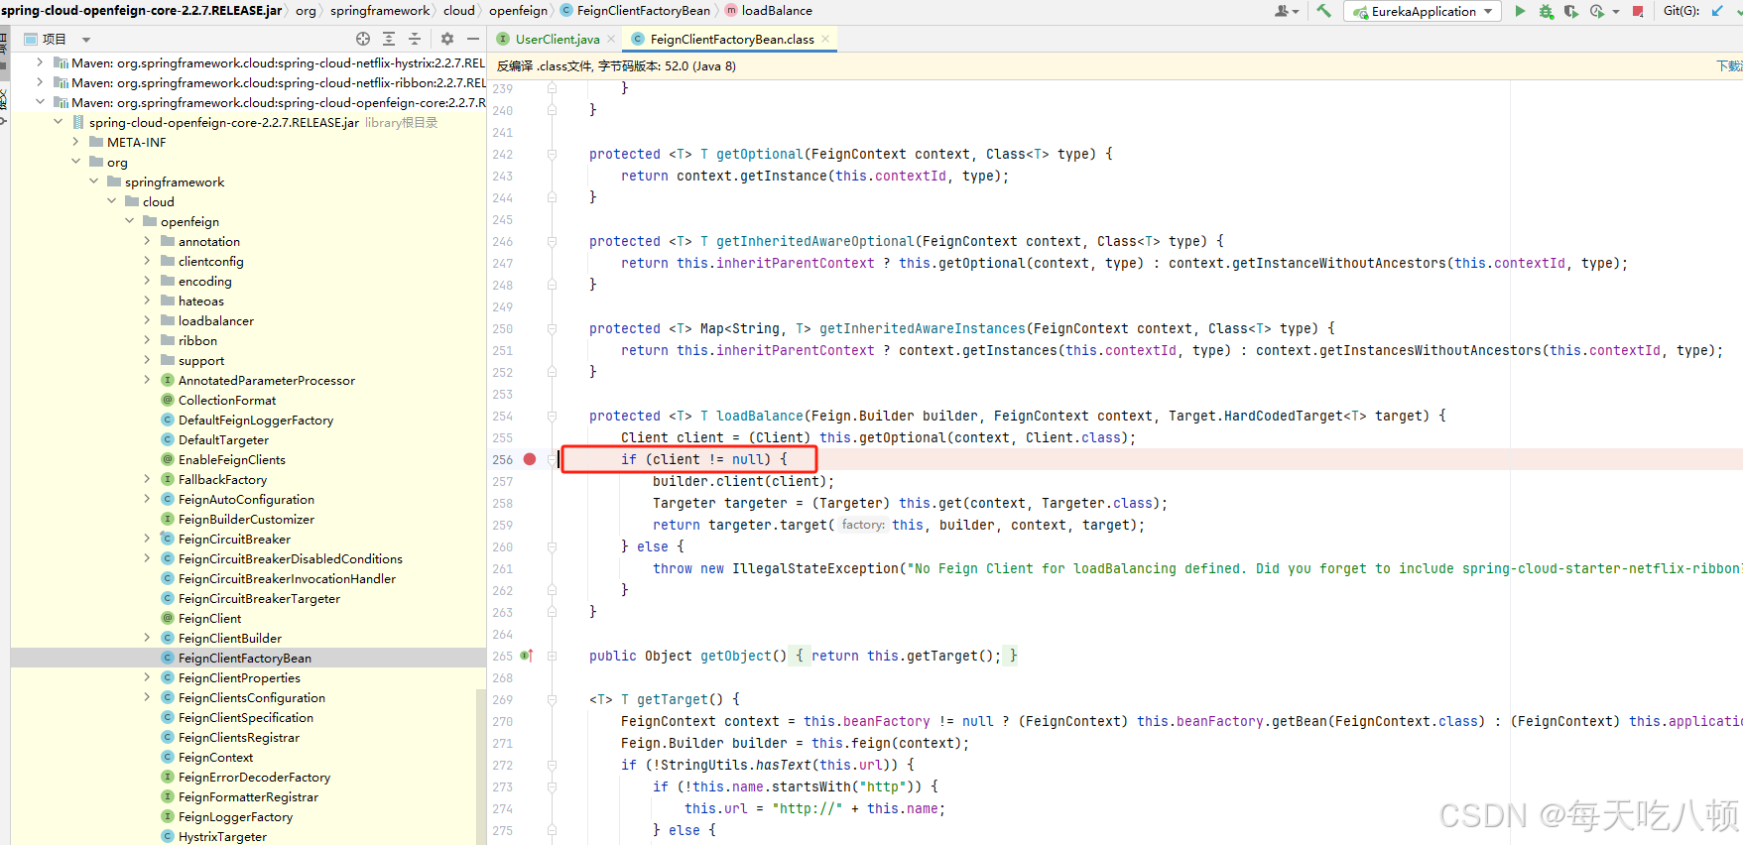
Task: Select HystrixTargeter in the project tree
Action: [222, 836]
